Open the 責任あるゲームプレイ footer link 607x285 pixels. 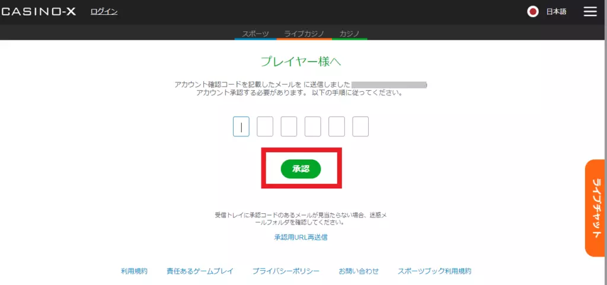click(200, 271)
